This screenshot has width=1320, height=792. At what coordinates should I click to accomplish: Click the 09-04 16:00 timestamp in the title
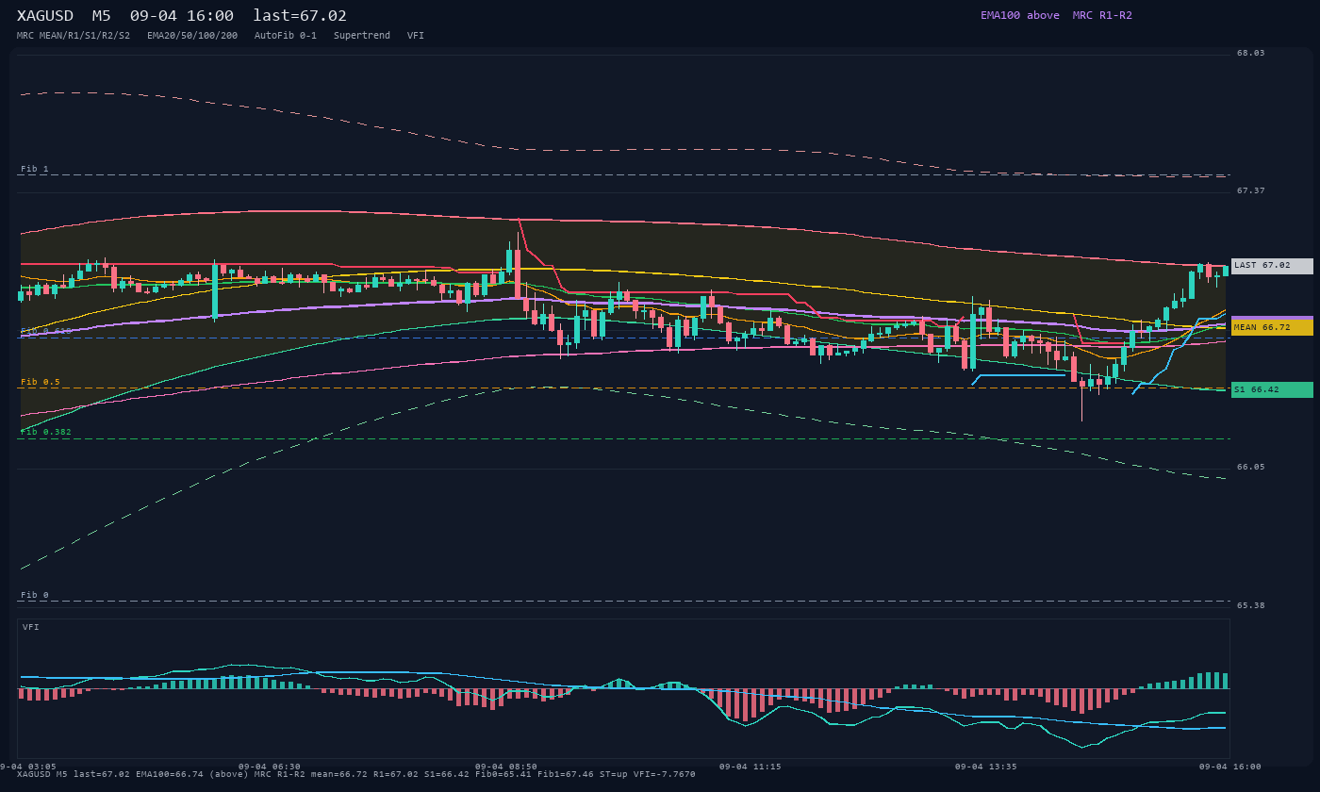pos(182,15)
